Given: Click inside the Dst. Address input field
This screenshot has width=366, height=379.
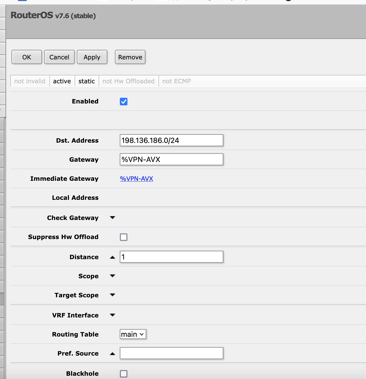Looking at the screenshot, I should [171, 140].
